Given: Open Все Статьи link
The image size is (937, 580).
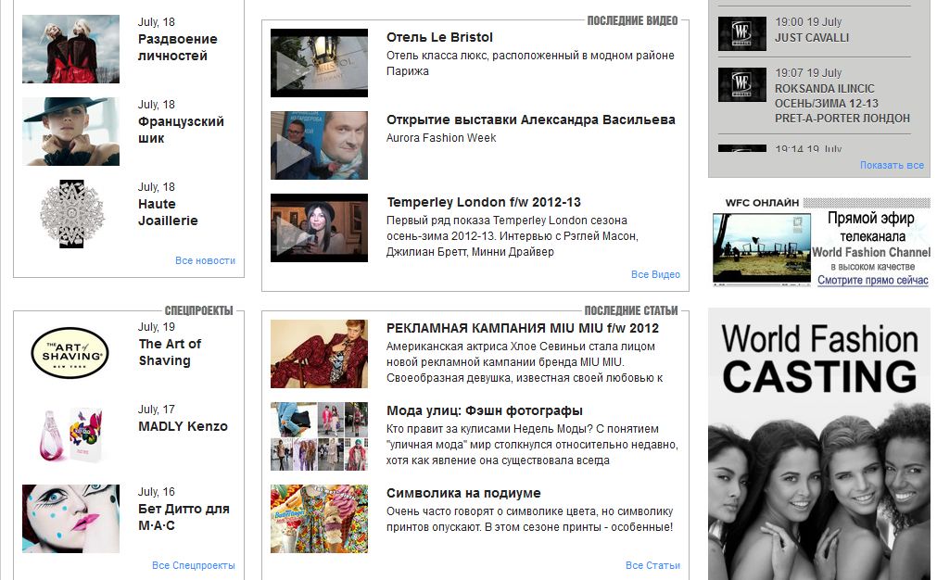Looking at the screenshot, I should [x=652, y=565].
